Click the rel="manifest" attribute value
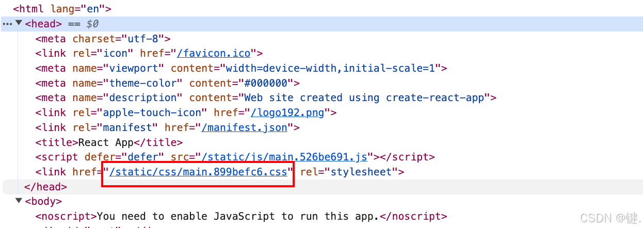This screenshot has width=643, height=228. coord(128,127)
